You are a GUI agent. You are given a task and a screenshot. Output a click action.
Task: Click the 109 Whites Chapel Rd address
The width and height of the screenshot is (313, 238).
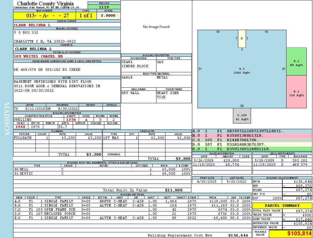(x=38, y=56)
